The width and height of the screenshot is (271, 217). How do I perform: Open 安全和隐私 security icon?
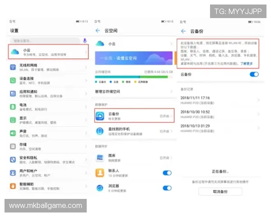[13, 160]
